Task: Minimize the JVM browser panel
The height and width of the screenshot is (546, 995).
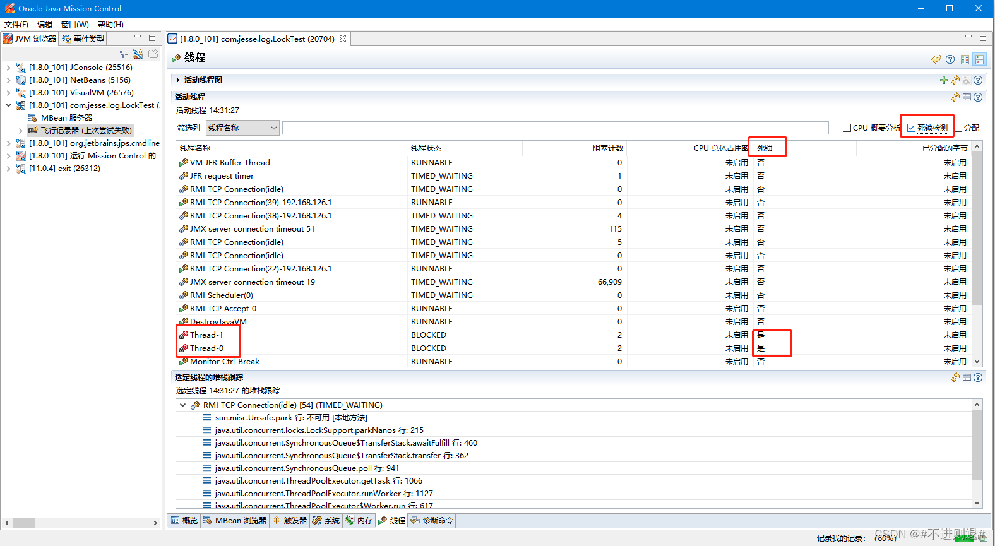Action: point(138,37)
